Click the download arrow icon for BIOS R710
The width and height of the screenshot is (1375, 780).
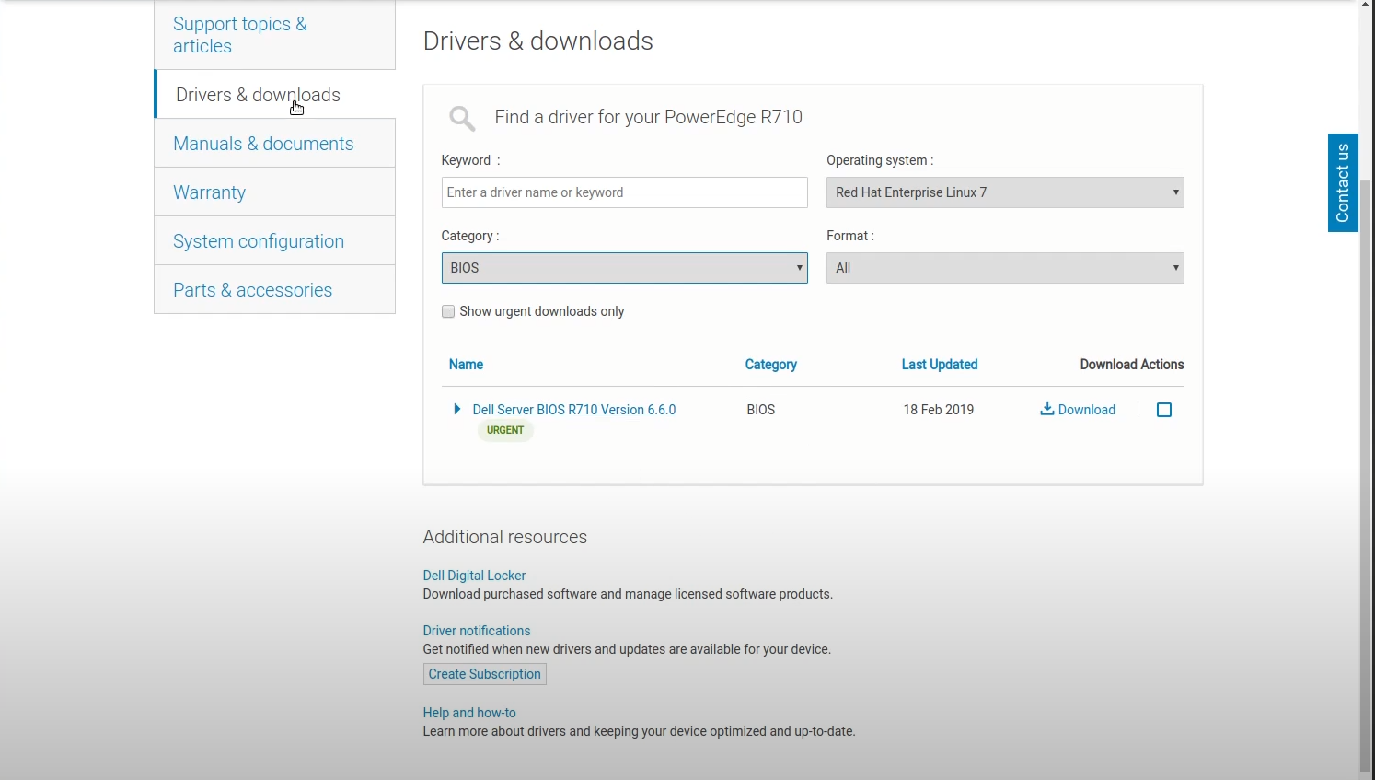click(x=1046, y=409)
